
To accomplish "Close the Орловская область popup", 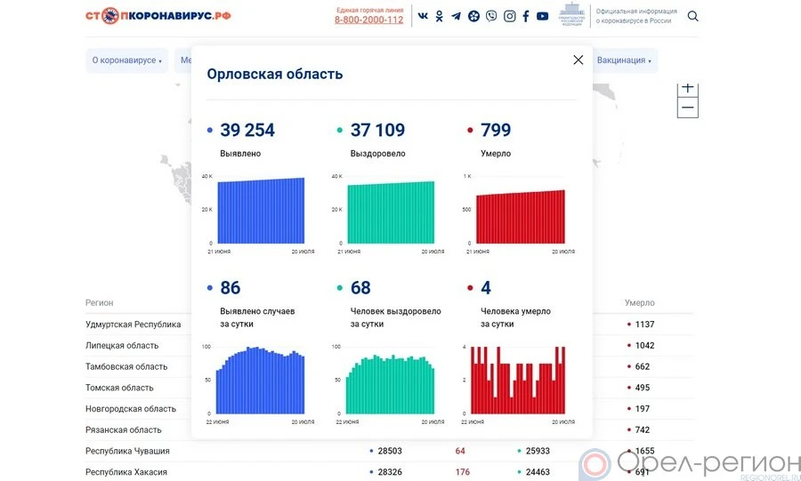I will pos(578,60).
